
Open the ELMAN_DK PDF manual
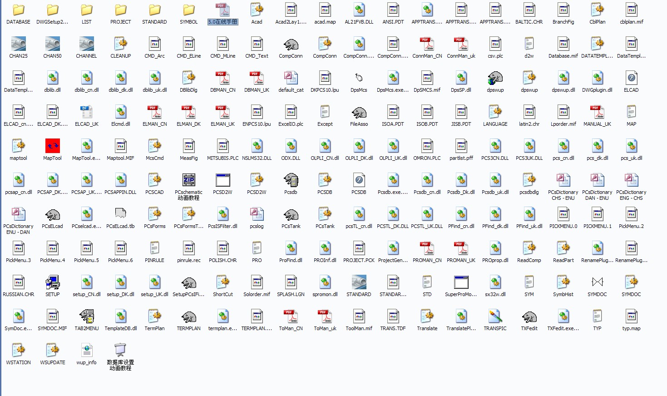(189, 112)
